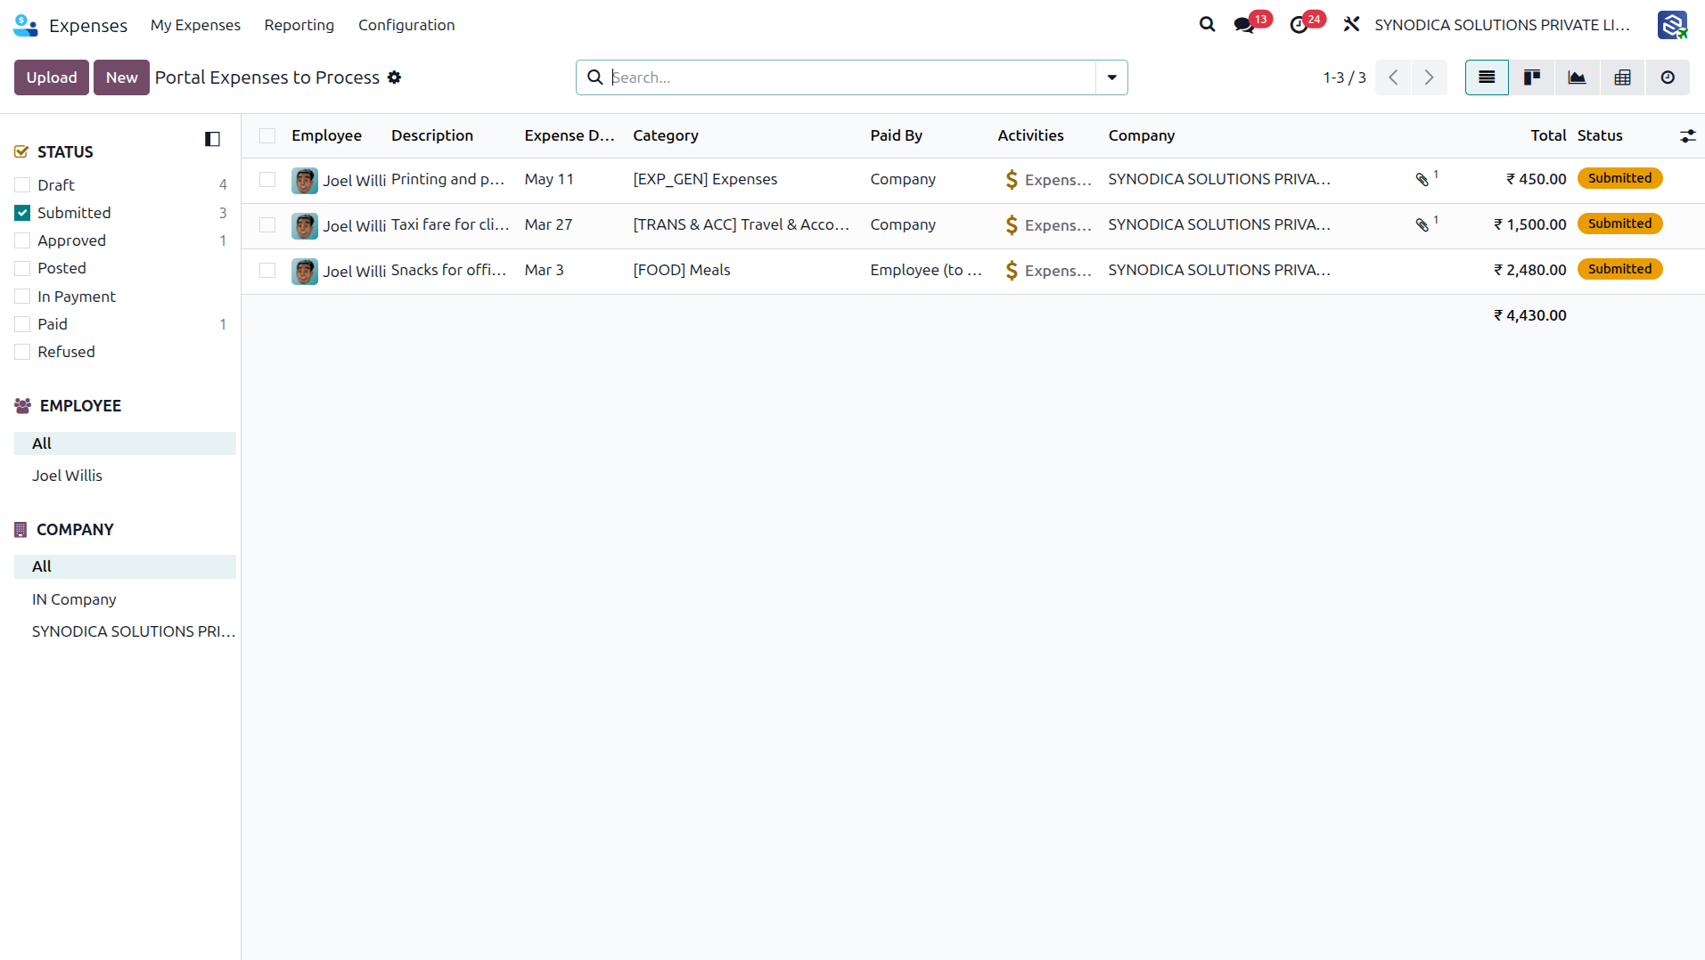Click Joel Willis avatar on Taxi fare row
1705x960 pixels.
305,226
